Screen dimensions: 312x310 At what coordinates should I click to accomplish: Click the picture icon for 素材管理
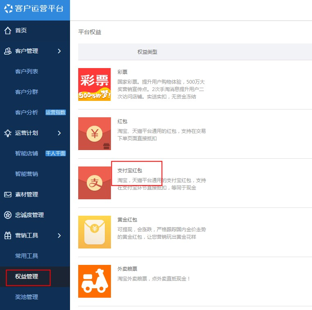(8, 194)
